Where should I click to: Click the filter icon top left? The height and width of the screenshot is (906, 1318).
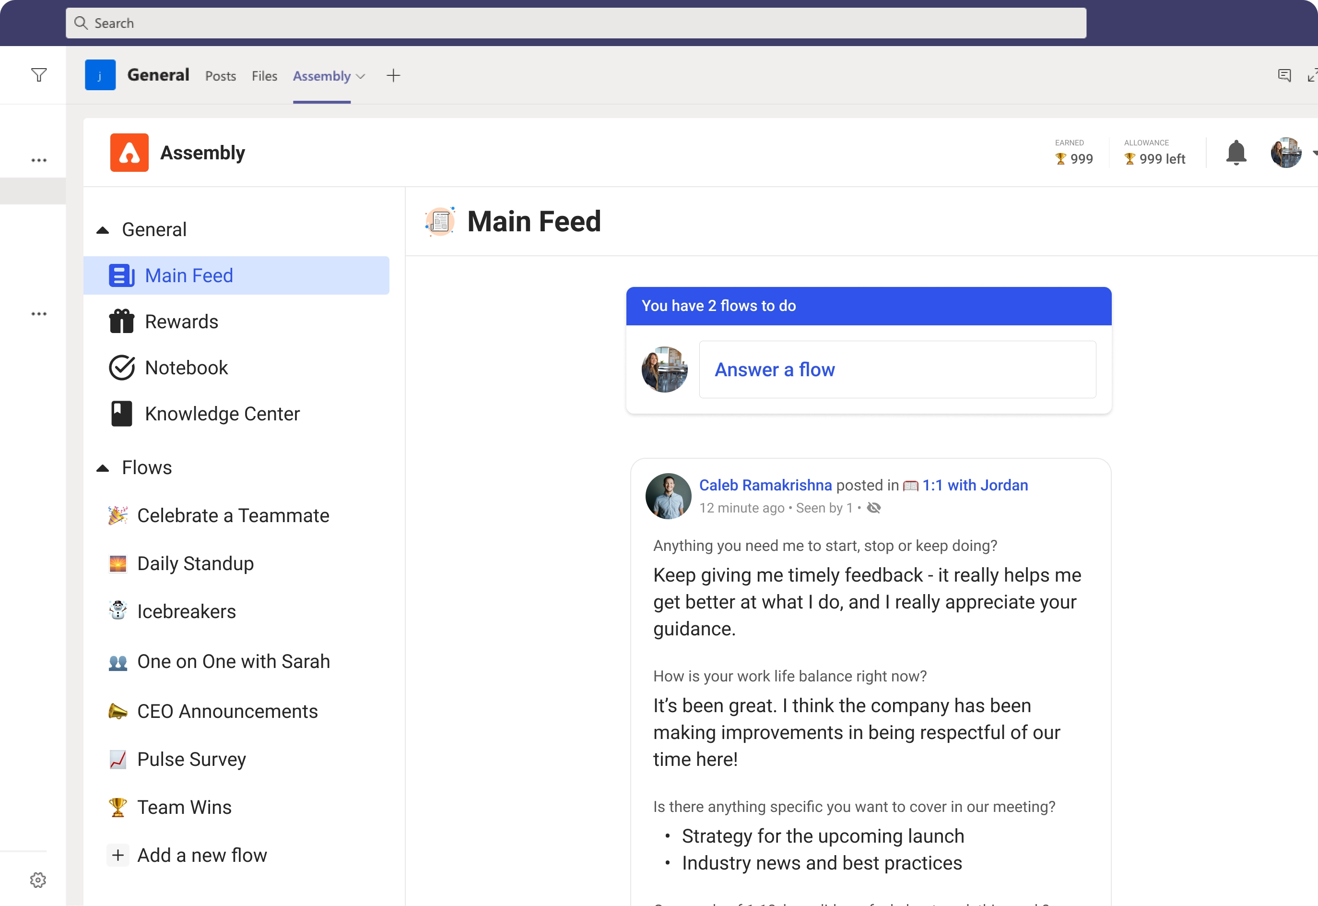click(39, 75)
